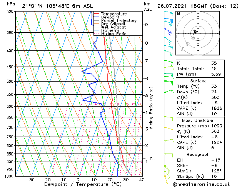This screenshot has height=187, width=242.
Task: Click the -30 temperature axis tick label
Action: [30, 180]
